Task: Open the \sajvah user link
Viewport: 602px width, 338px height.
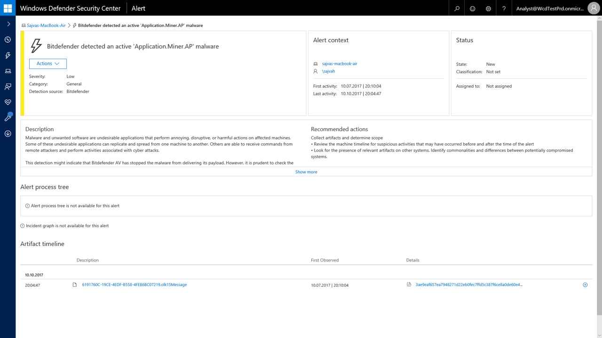Action: 328,71
